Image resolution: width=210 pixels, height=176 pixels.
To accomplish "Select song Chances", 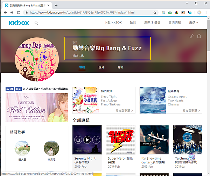I will [x=174, y=104].
